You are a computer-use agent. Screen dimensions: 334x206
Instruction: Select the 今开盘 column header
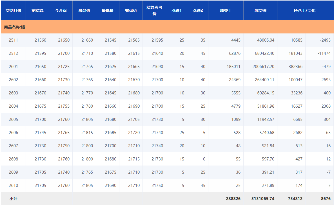click(x=61, y=10)
